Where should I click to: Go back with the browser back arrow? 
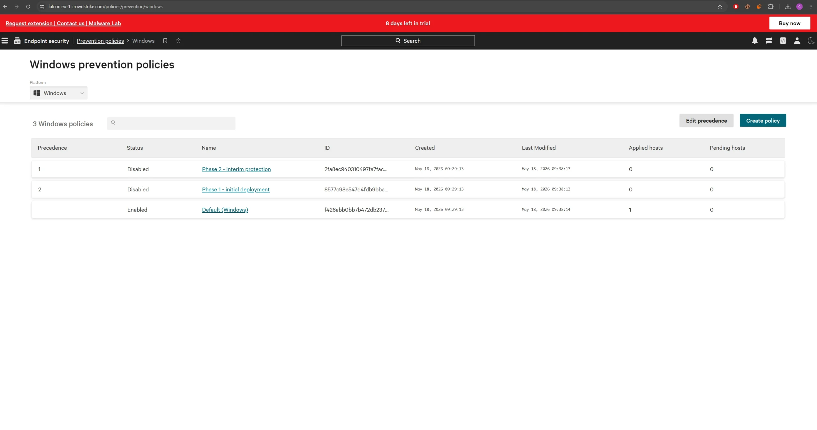click(x=5, y=6)
